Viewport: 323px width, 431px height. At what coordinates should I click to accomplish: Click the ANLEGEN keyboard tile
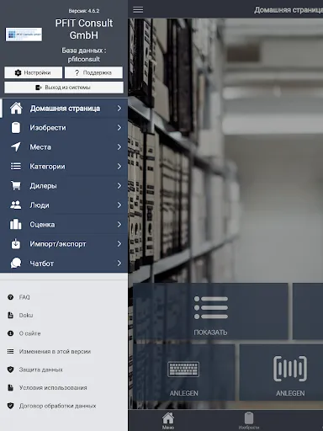coord(184,372)
